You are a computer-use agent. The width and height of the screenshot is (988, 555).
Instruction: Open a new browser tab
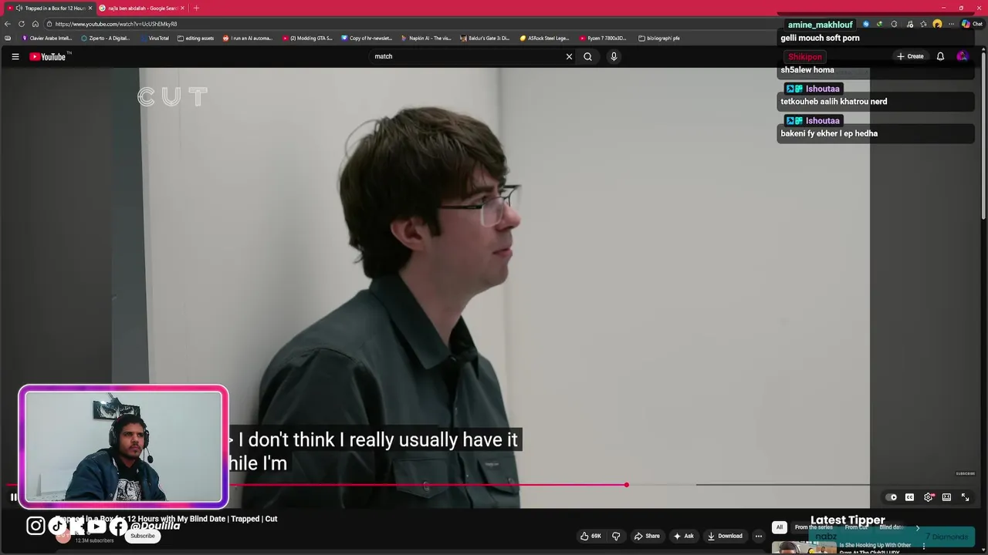click(196, 8)
